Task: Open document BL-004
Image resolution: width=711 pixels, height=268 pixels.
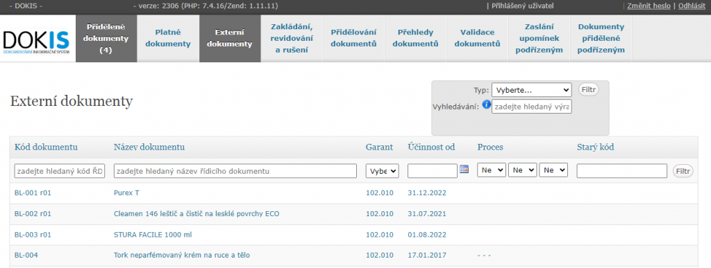Action: tap(26, 256)
